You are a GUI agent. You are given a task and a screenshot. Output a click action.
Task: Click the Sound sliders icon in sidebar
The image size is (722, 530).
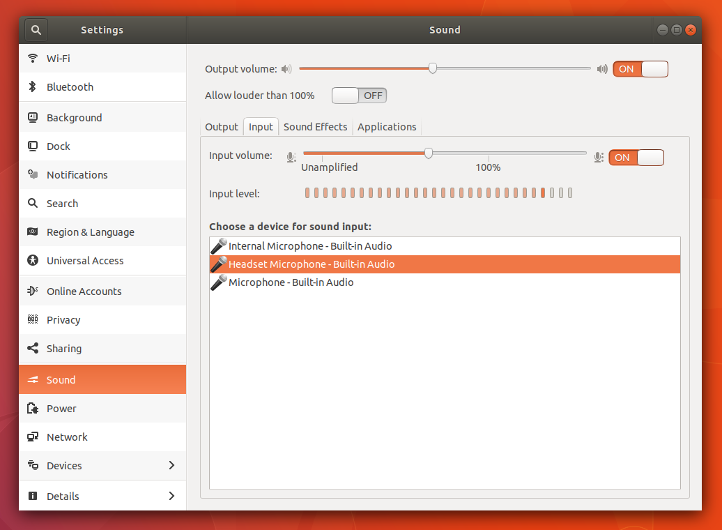pos(33,380)
